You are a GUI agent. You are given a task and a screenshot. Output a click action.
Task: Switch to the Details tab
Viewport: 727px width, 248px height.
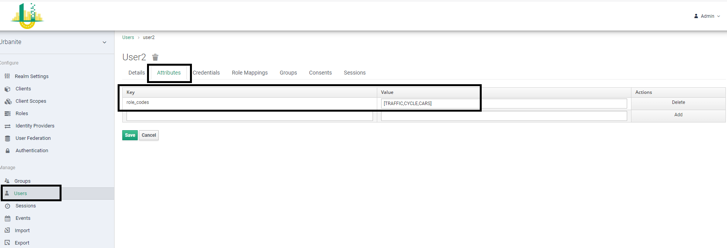pyautogui.click(x=137, y=73)
